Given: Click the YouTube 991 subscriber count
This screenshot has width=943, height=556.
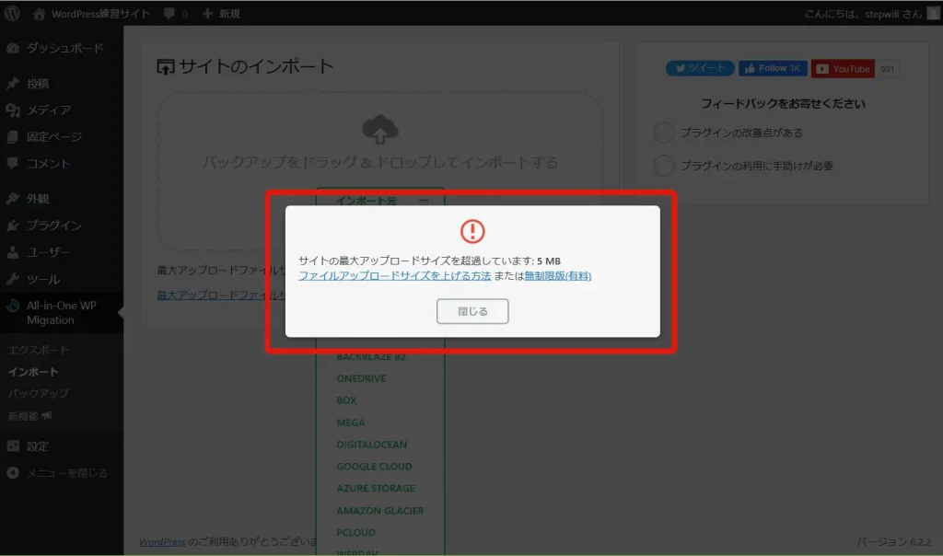Looking at the screenshot, I should (x=888, y=69).
